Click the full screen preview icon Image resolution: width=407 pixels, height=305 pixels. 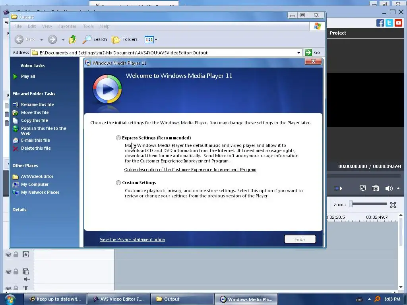pos(362,188)
